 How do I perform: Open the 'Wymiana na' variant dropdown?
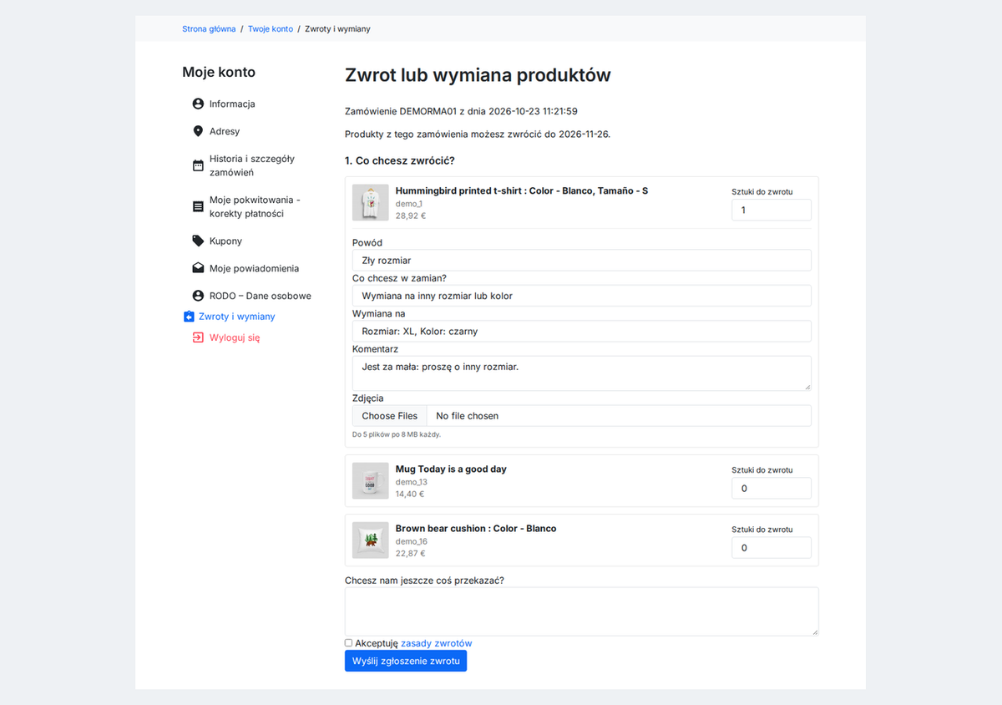[582, 331]
